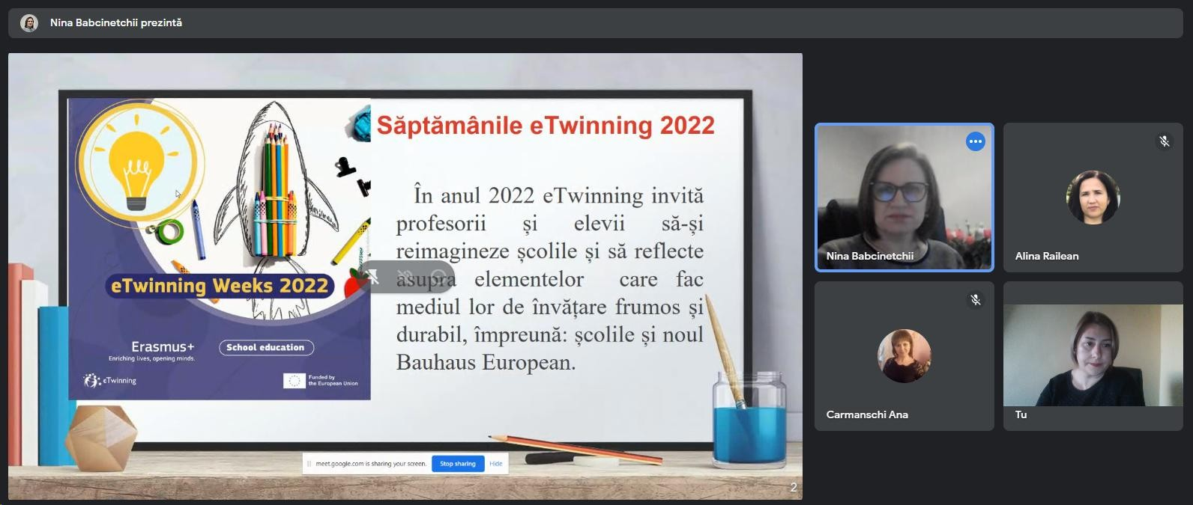
Task: Click the 'Carmanschi Ana' name label
Action: point(867,414)
